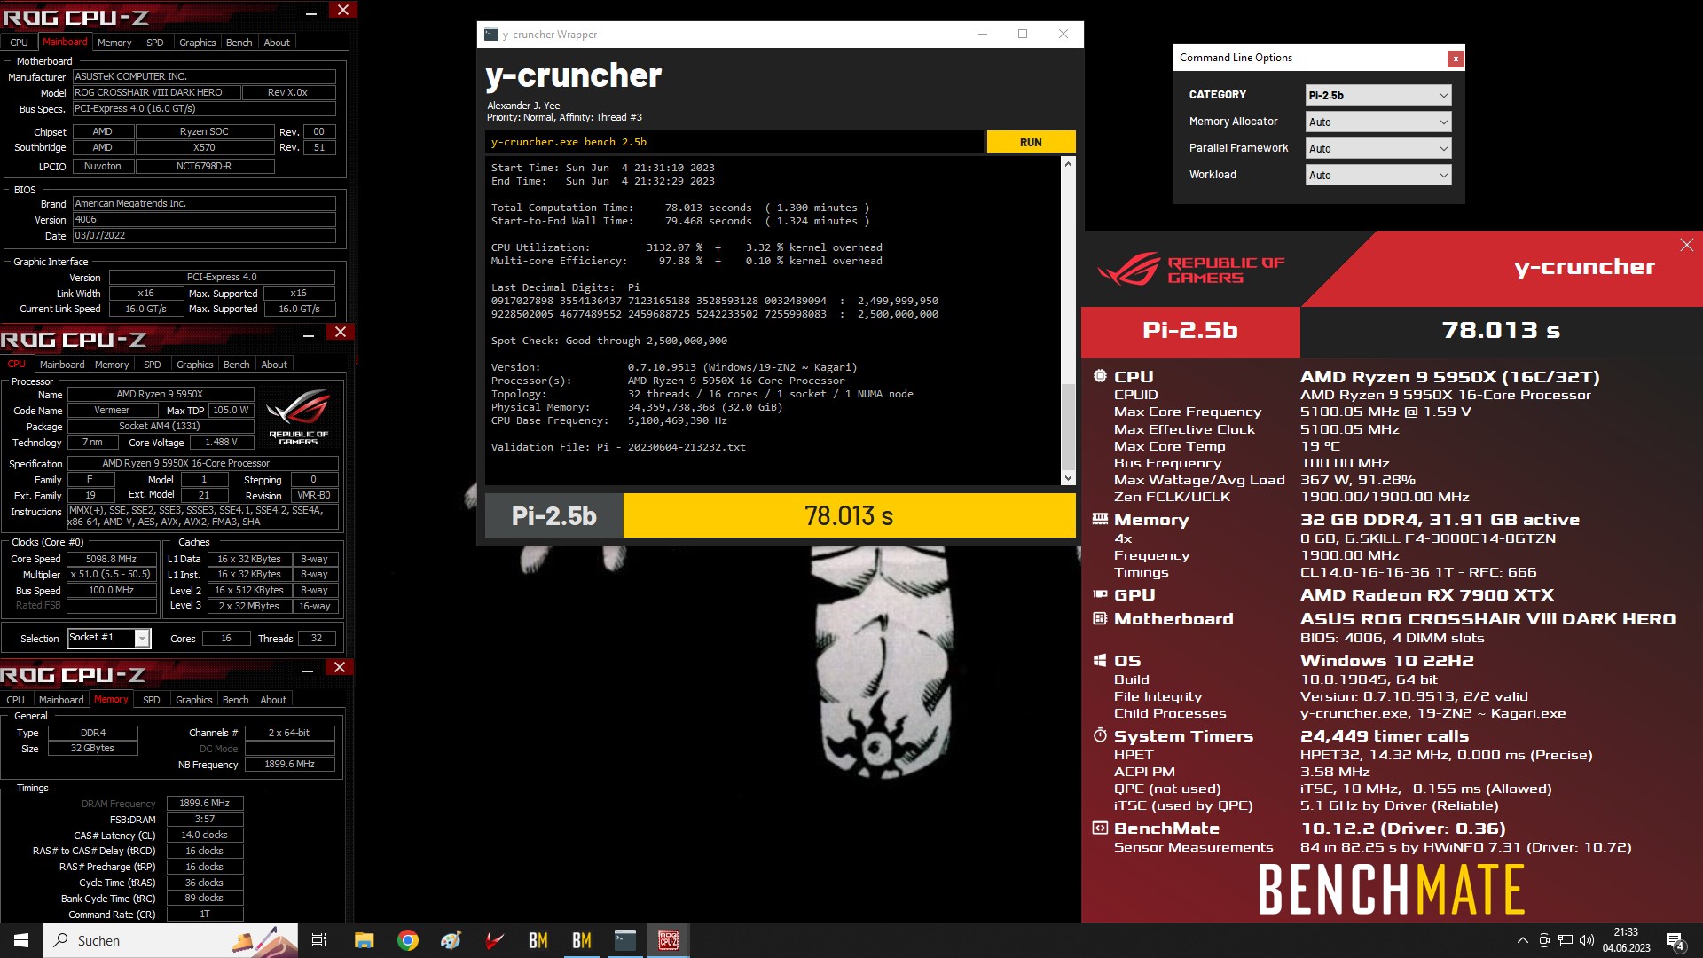Click the taskbar clock showing 21:33
Image resolution: width=1703 pixels, height=958 pixels.
[1626, 940]
